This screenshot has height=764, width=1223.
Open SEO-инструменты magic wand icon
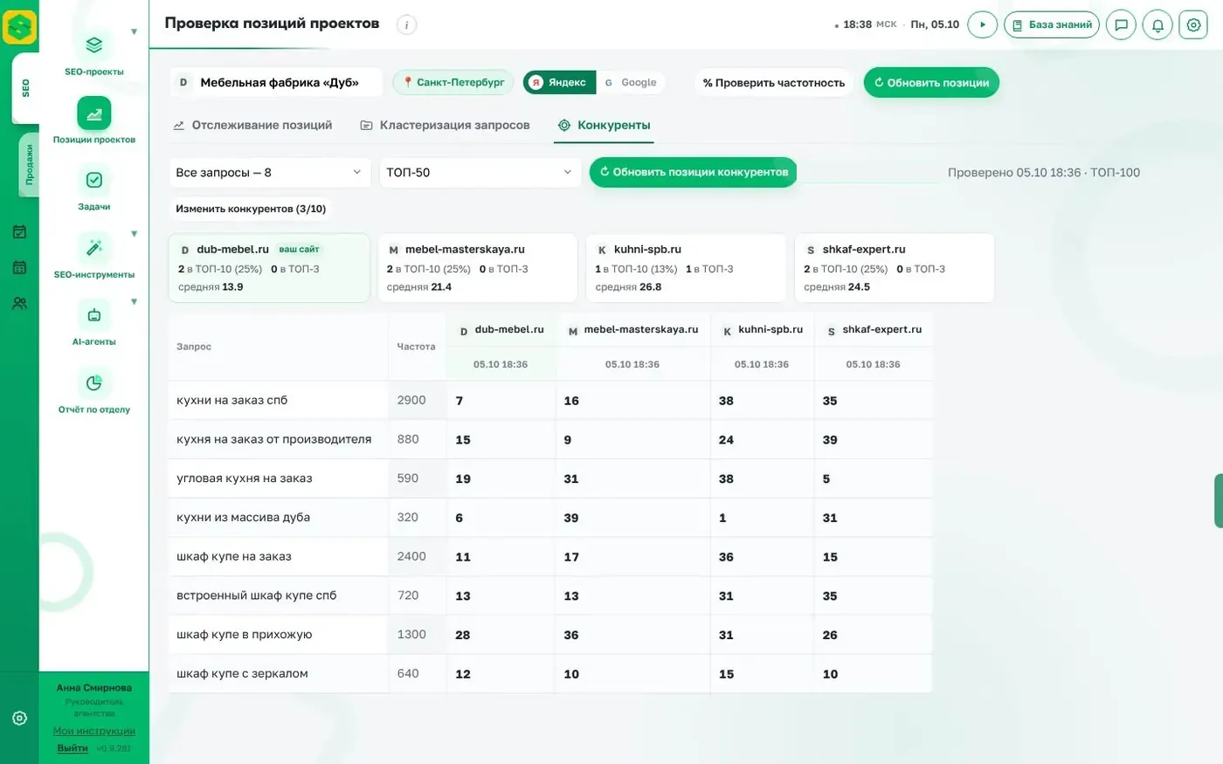tap(94, 248)
